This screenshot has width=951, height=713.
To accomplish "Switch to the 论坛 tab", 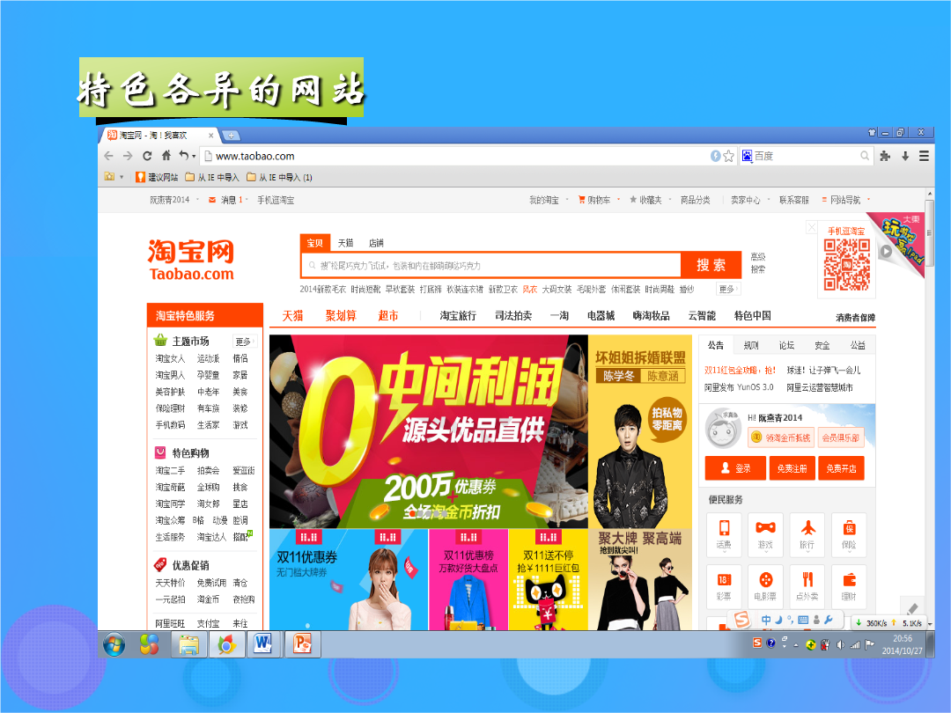I will click(x=786, y=346).
